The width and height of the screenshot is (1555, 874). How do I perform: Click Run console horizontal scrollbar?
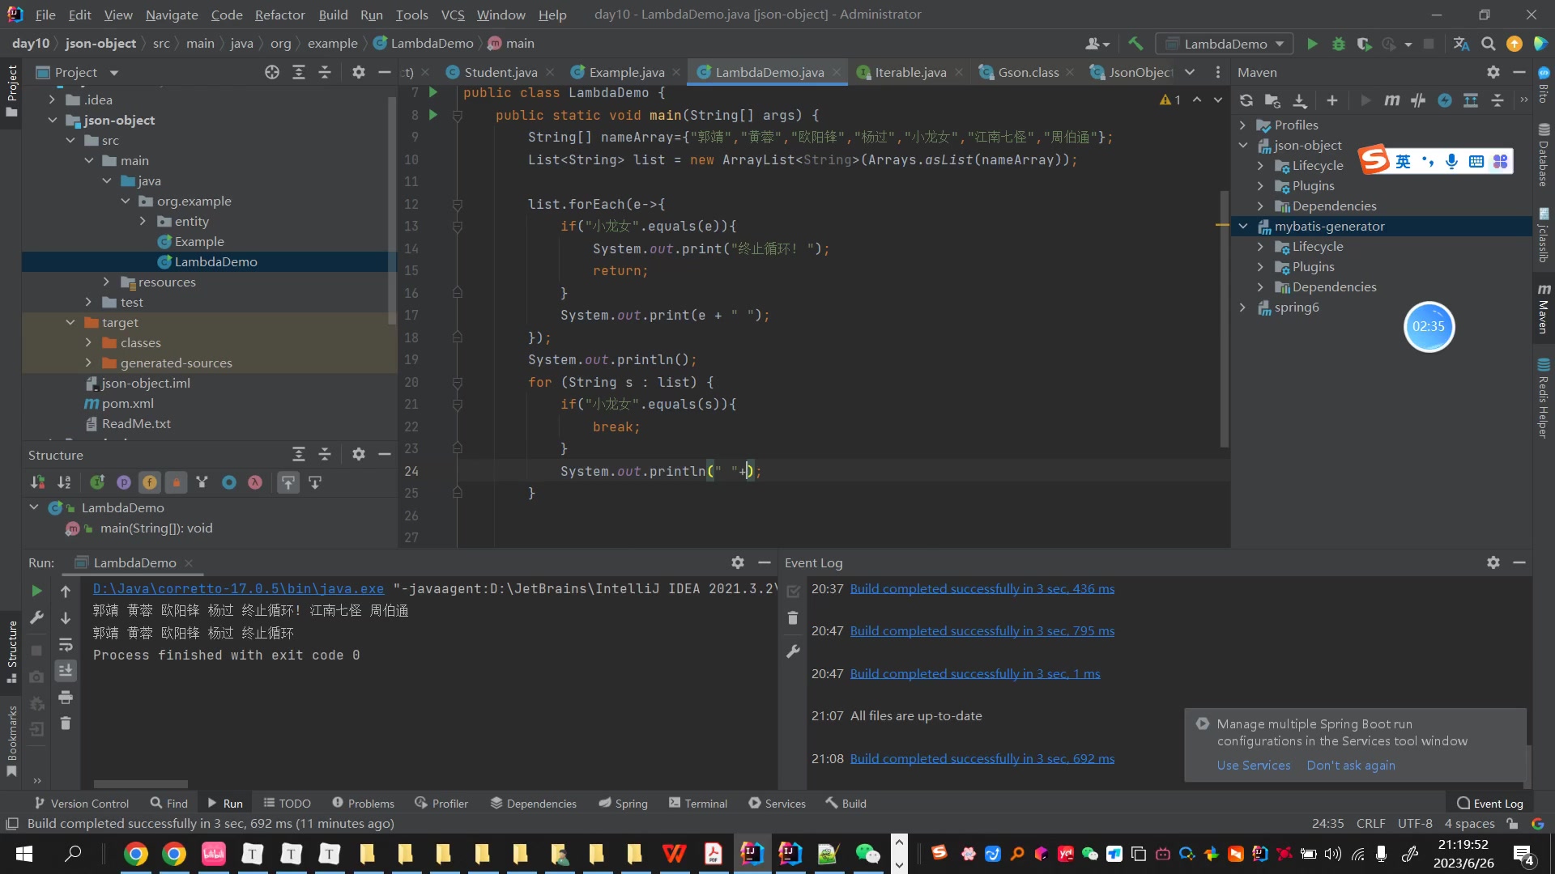[x=140, y=783]
